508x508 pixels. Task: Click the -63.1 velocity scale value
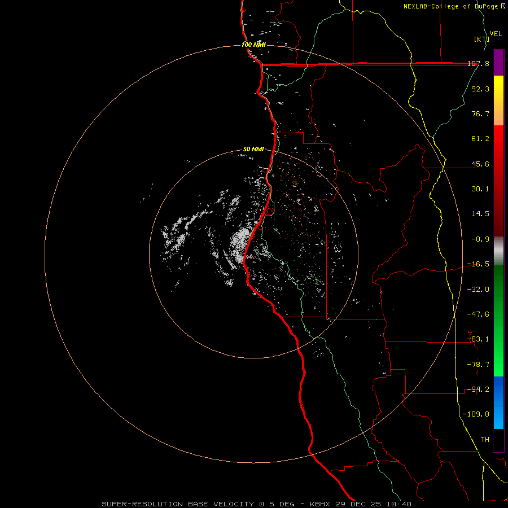[x=478, y=339]
